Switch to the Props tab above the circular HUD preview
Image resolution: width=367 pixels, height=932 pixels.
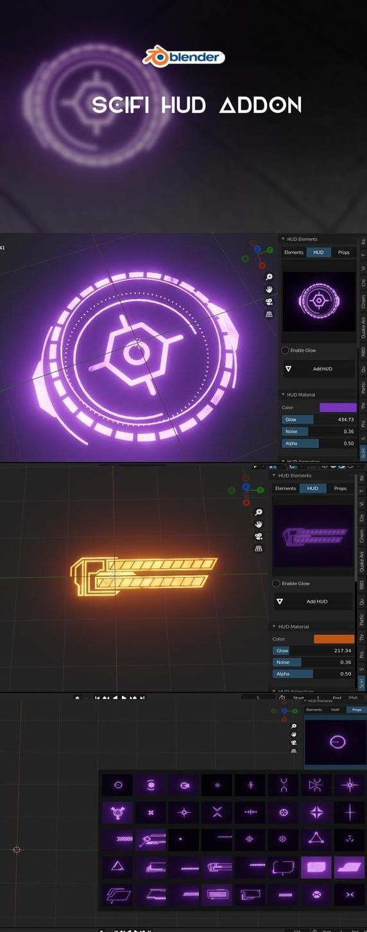click(x=344, y=252)
